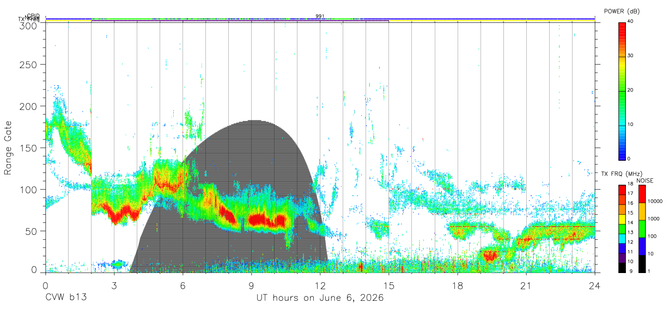Image resolution: width=669 pixels, height=309 pixels.
Task: Click the 200 range gate tick label
Action: click(x=28, y=106)
